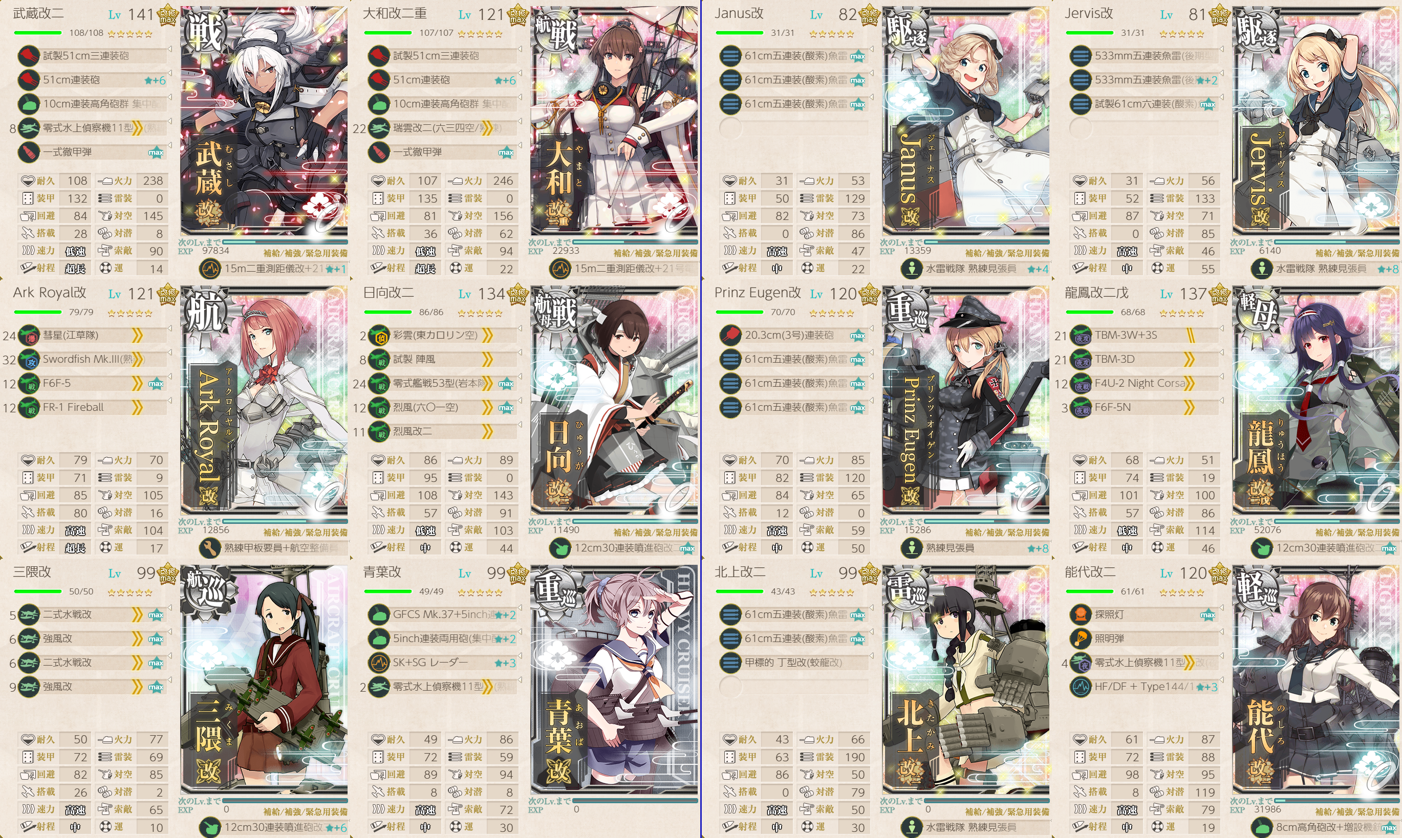Click the proficiency chevron on 彗星(江草隊)
This screenshot has height=838, width=1402.
[137, 336]
